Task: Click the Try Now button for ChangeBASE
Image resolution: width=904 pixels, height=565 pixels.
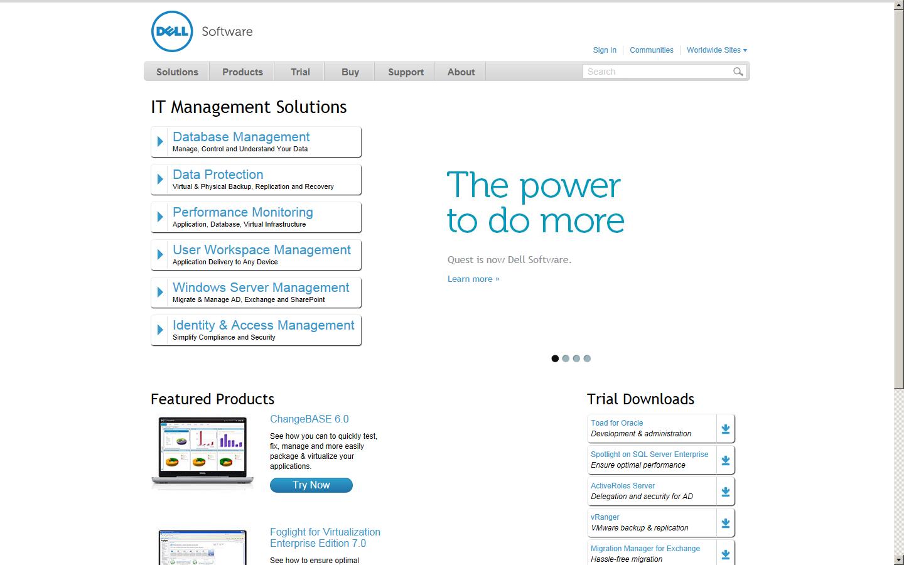Action: pyautogui.click(x=311, y=485)
